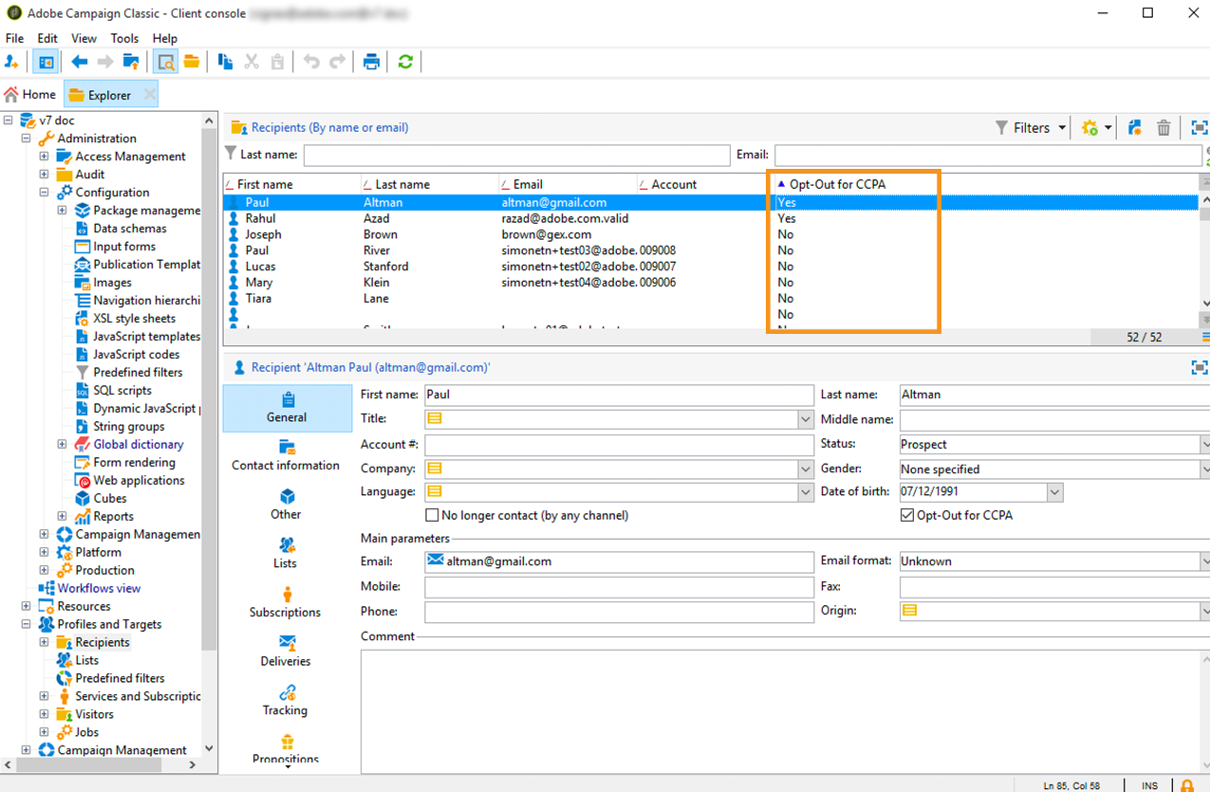Open the Date of birth dropdown
Screen dimensions: 1210x792
click(x=1054, y=492)
